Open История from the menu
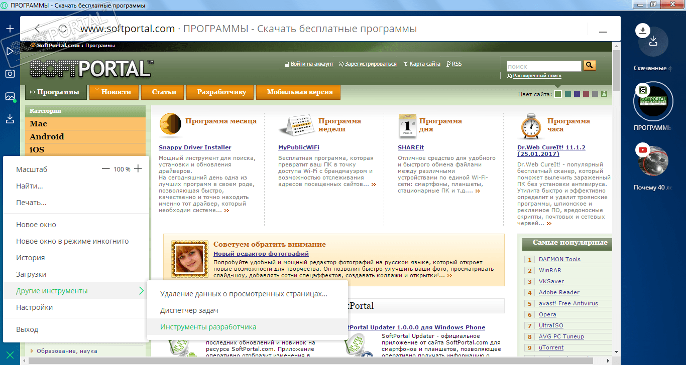 (76, 258)
